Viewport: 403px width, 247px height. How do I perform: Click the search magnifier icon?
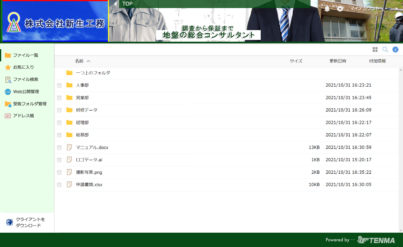click(385, 49)
